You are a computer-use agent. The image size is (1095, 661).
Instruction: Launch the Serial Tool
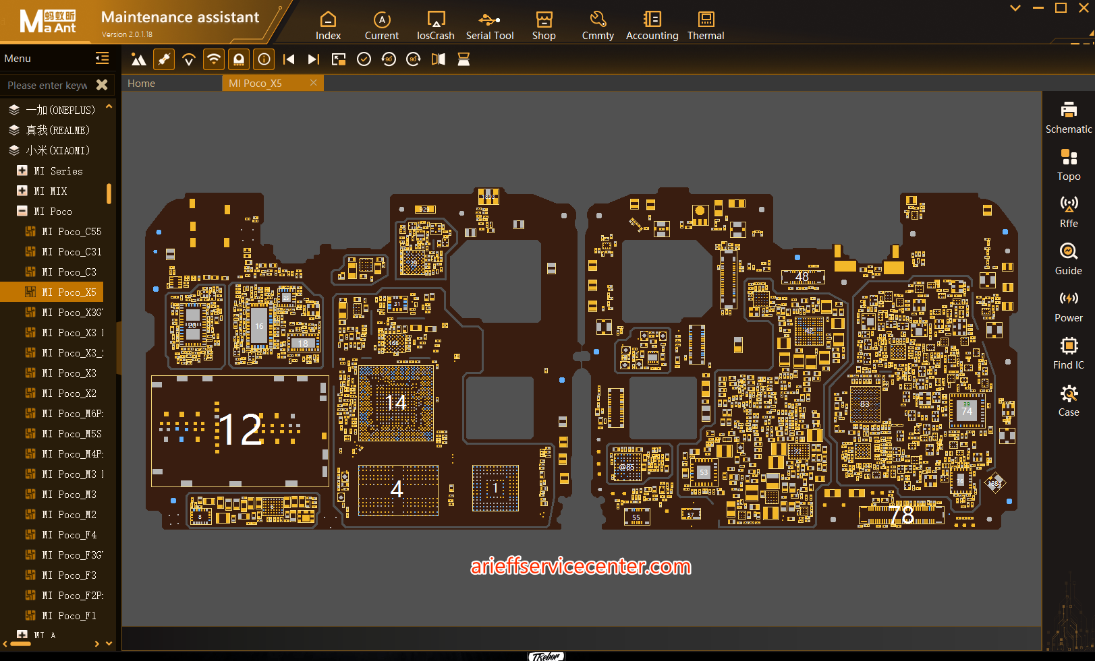[490, 26]
